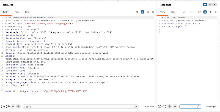Toggle line wrap icon in Response pane
Viewport: 220px width, 112px height.
tap(205, 12)
